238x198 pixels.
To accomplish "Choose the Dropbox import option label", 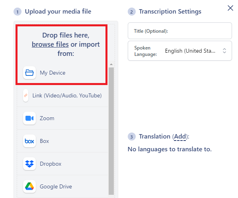I will click(x=51, y=164).
